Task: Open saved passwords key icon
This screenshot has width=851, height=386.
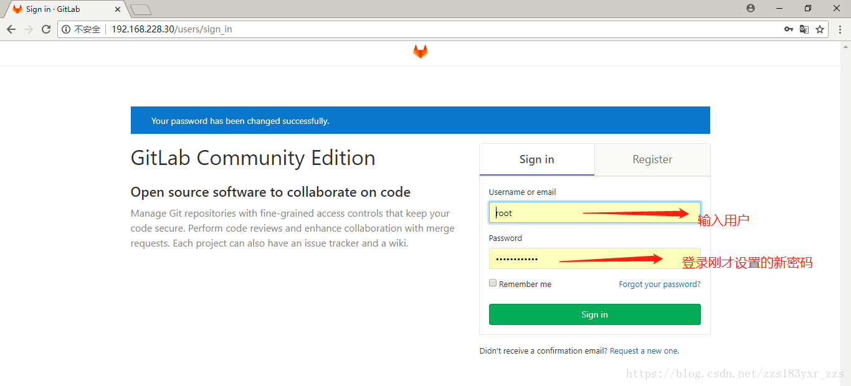Action: point(788,29)
